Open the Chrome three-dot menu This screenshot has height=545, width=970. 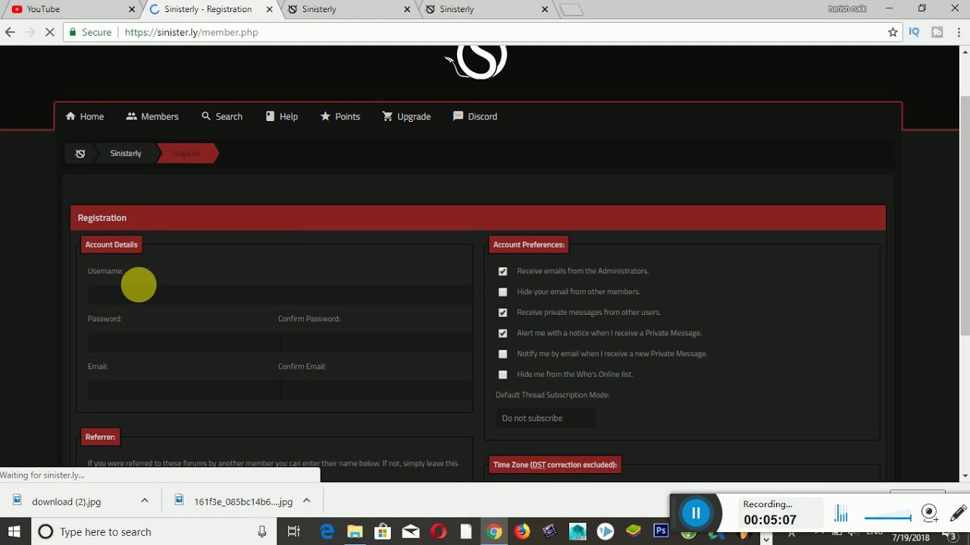pos(959,33)
